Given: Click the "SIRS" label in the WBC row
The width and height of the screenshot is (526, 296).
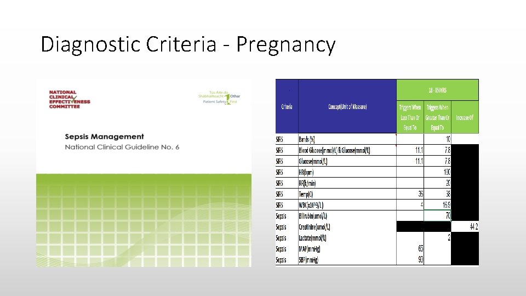Looking at the screenshot, I should tap(279, 205).
